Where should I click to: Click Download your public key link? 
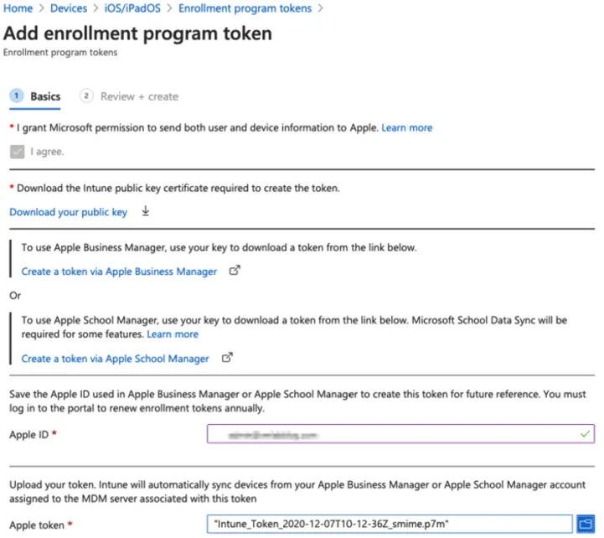click(68, 212)
